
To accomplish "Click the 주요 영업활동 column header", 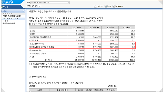I will click(x=62, y=90).
